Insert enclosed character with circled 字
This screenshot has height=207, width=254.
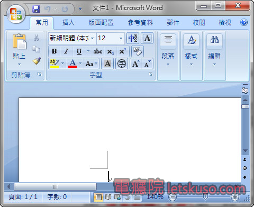tap(122, 64)
